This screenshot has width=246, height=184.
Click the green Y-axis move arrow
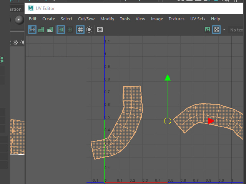168,78
